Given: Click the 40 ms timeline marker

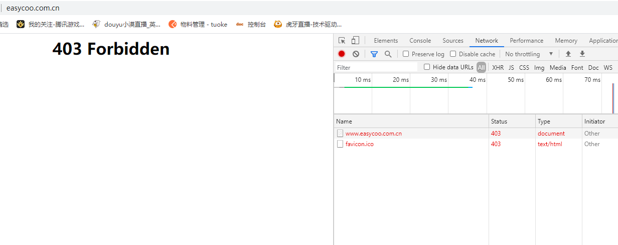Looking at the screenshot, I should (478, 80).
